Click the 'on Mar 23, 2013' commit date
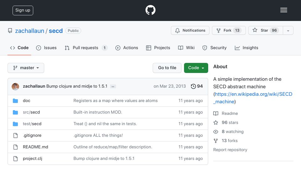 [170, 86]
